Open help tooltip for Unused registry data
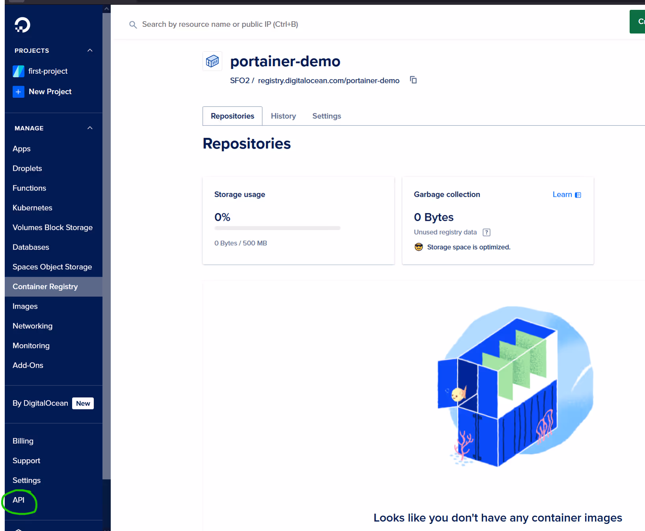 click(487, 232)
